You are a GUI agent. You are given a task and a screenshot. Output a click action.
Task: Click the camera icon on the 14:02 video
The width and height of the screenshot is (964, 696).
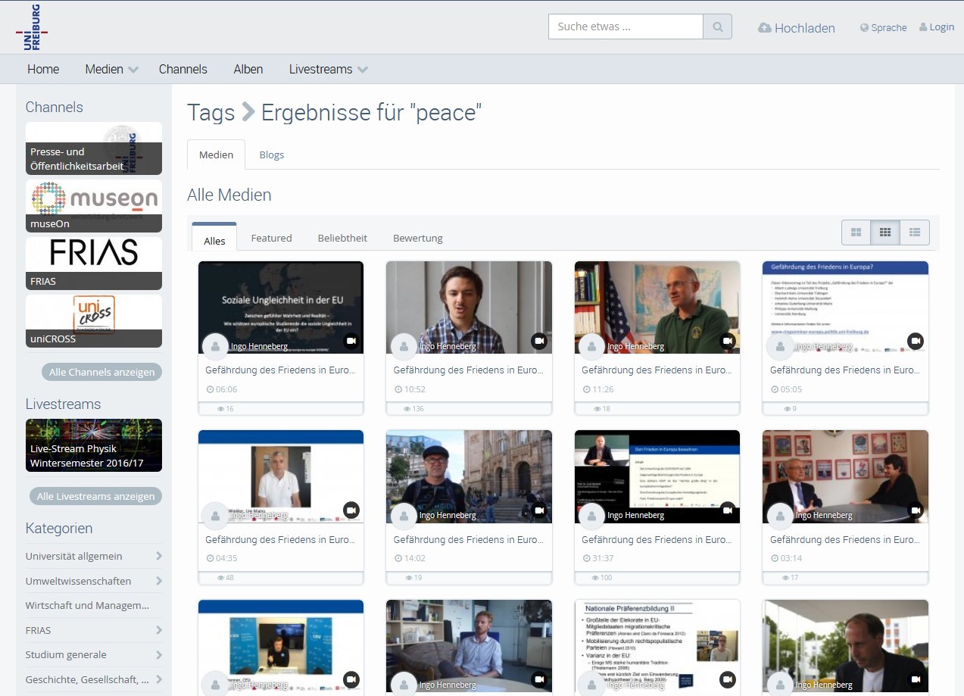point(539,510)
